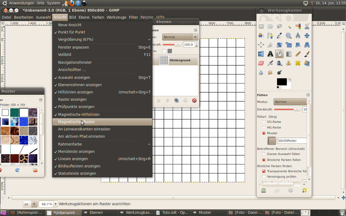Screen dimensions: 346x216
Task: Select the Rectangle Select tool
Action: [x=261, y=26]
